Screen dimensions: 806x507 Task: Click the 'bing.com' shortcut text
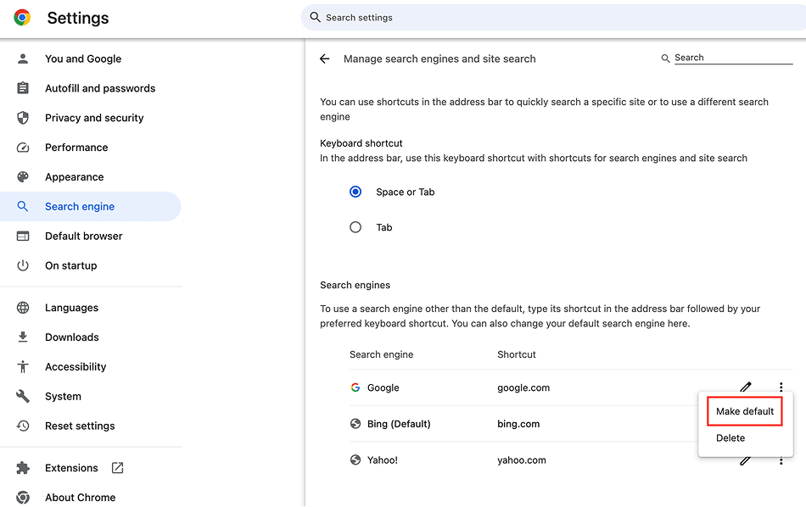pos(518,424)
